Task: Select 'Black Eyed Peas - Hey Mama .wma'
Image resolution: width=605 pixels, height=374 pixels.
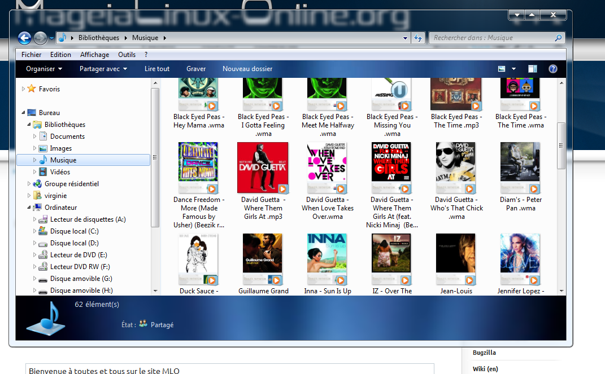Action: point(198,104)
